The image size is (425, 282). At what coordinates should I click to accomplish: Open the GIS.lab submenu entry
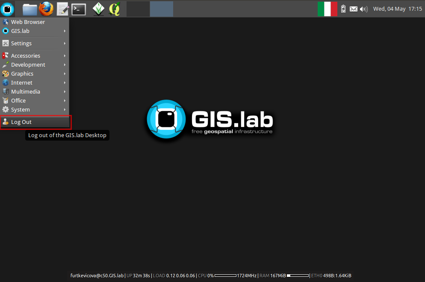35,31
